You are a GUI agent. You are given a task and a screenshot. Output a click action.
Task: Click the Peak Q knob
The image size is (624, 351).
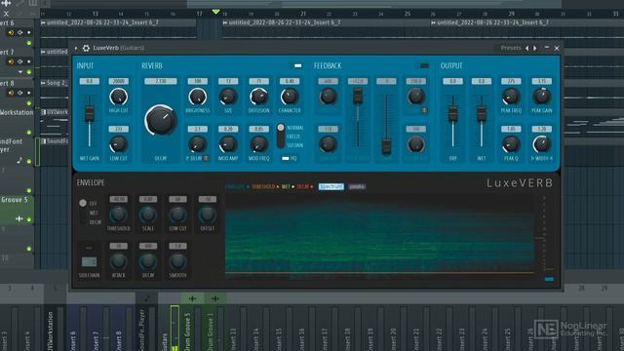[511, 144]
